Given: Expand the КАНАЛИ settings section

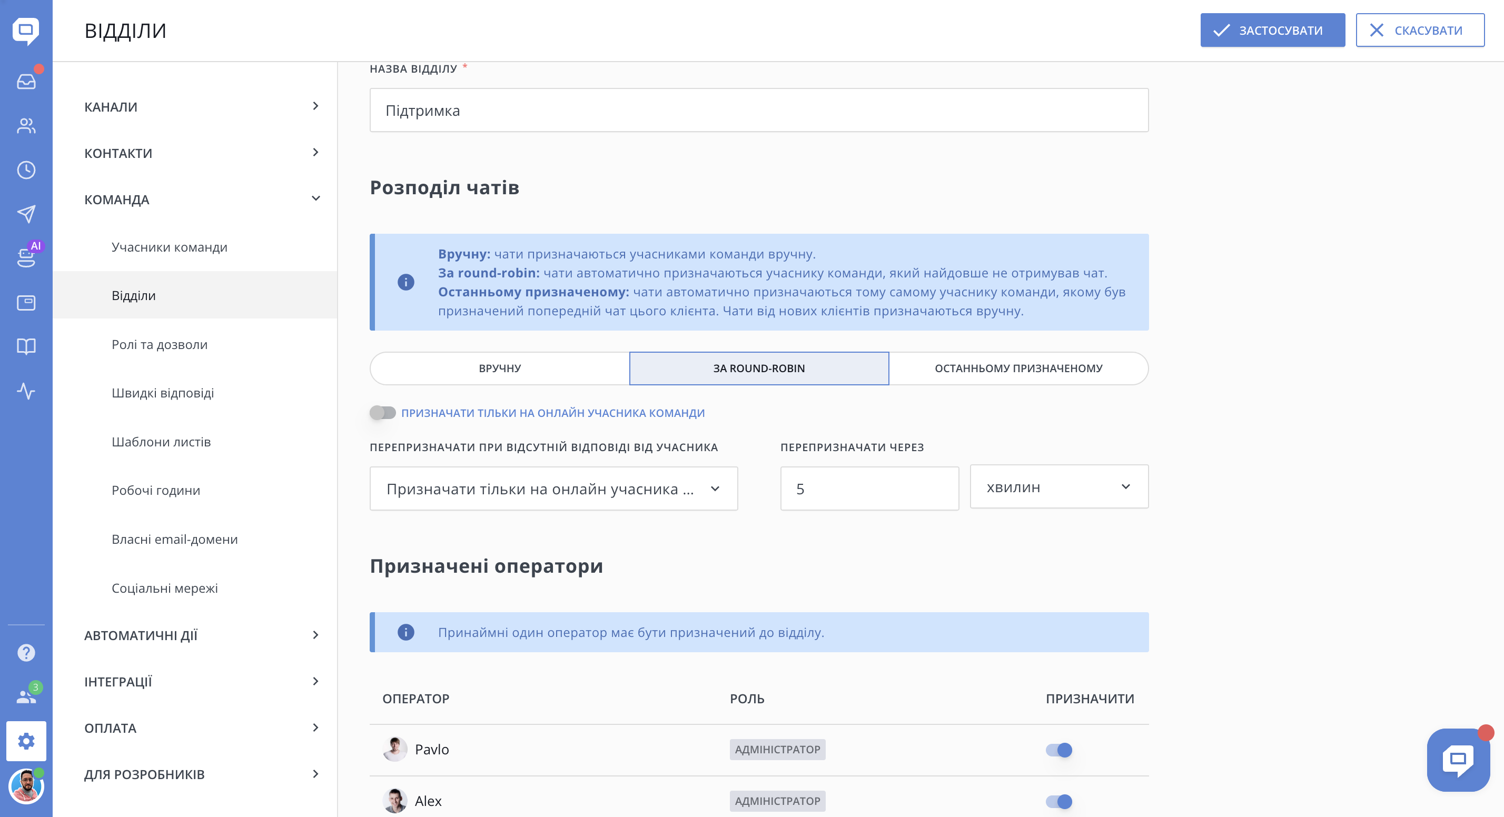Looking at the screenshot, I should point(201,107).
